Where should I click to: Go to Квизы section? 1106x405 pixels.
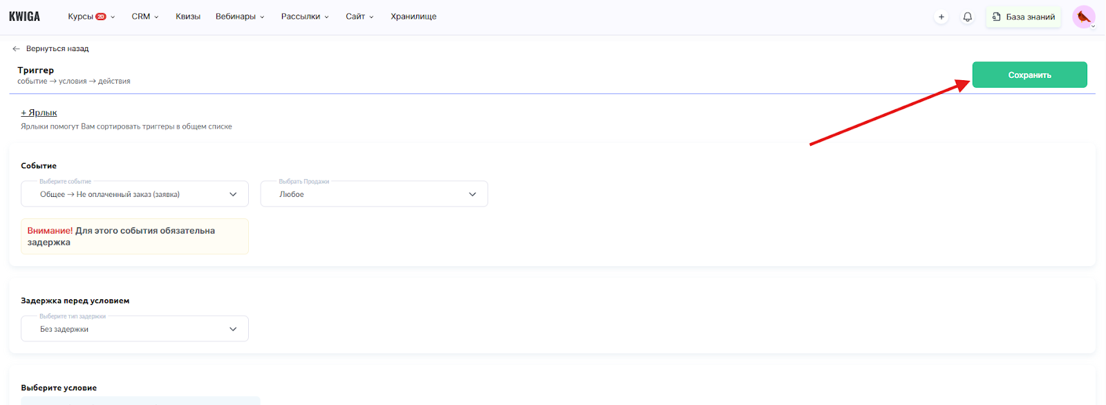coord(188,17)
